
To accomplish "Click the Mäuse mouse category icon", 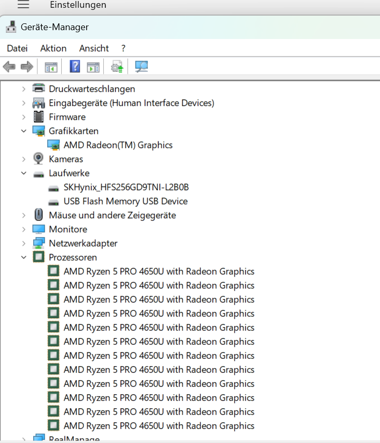I will (38, 215).
